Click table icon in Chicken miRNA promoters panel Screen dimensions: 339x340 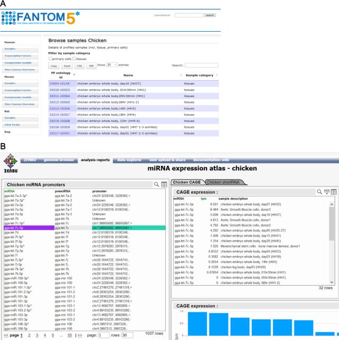coord(164,184)
